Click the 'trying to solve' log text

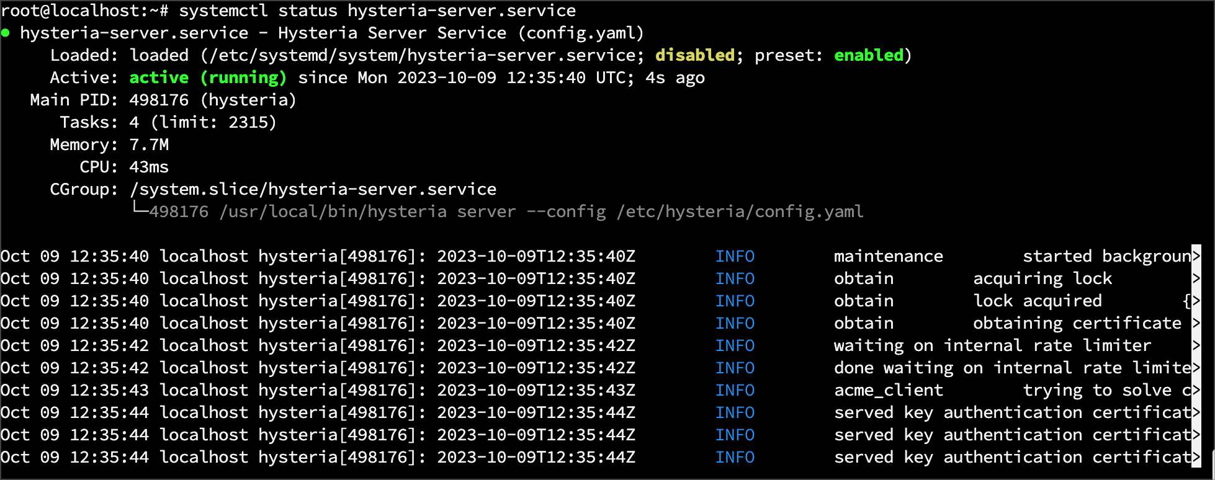click(1097, 390)
